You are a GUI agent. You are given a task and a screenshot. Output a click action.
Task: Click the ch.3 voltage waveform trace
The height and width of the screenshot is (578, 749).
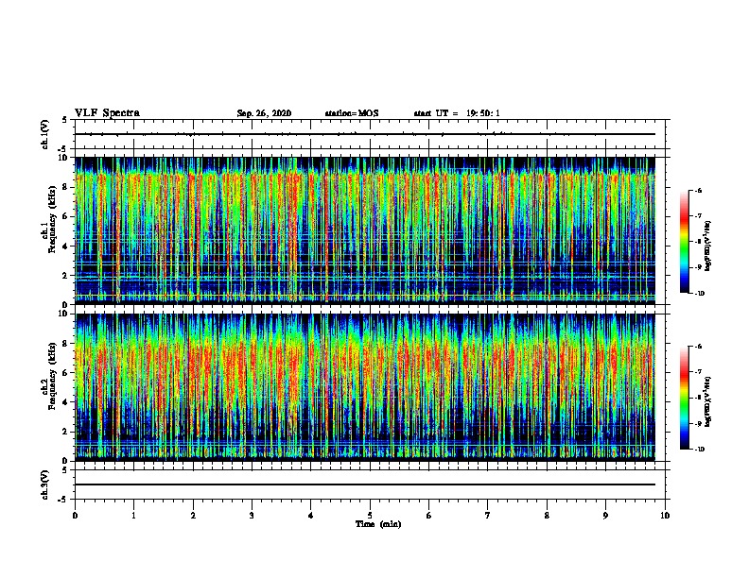tap(365, 484)
